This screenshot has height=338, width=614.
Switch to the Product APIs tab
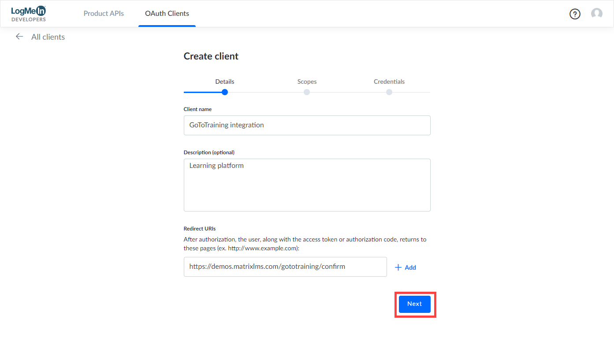coord(104,13)
